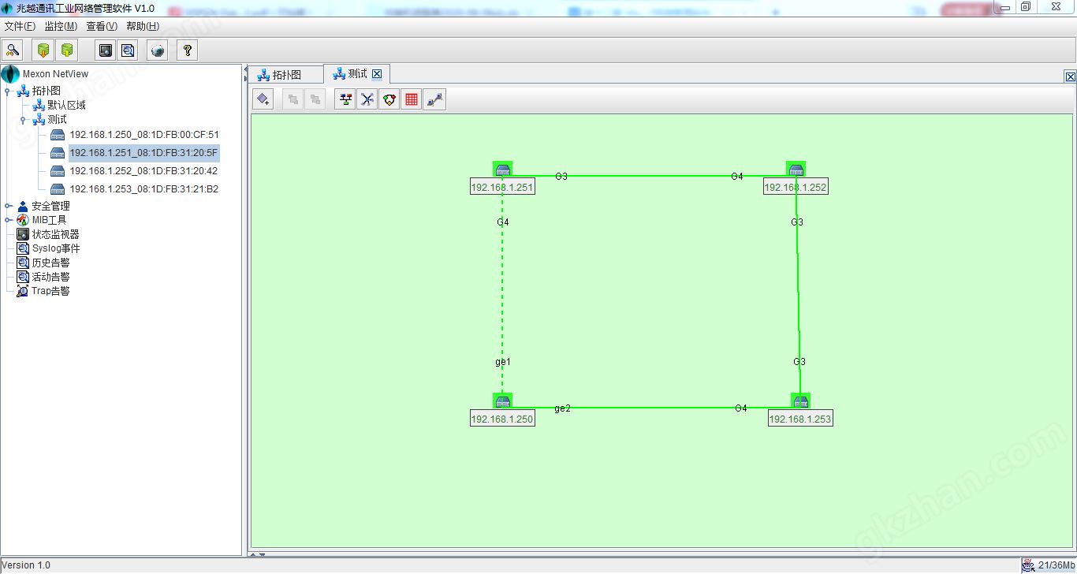
Task: Collapse the 拓扑图 tree node
Action: click(8, 91)
